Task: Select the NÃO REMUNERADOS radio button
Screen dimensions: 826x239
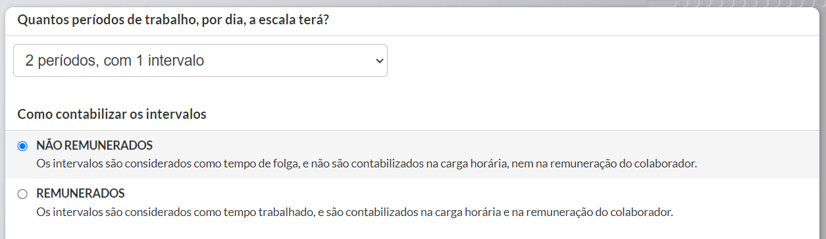Action: [x=23, y=146]
